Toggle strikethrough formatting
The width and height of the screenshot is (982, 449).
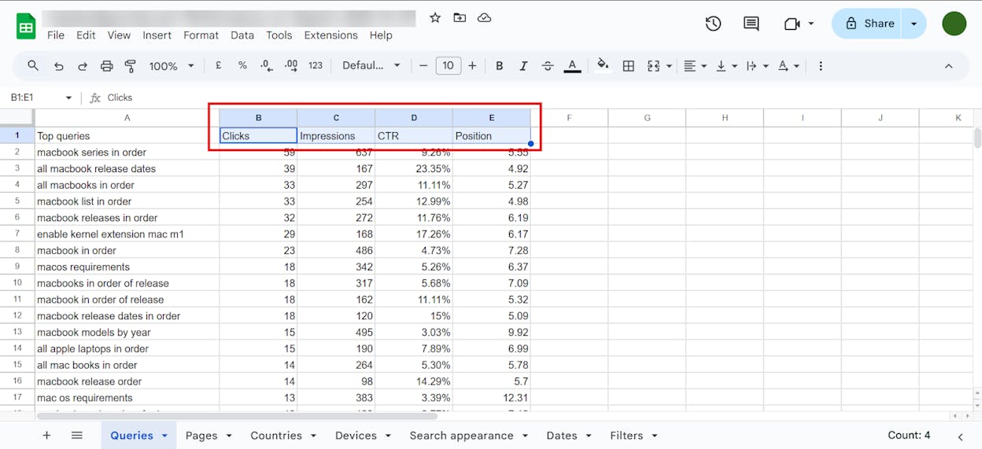[548, 66]
